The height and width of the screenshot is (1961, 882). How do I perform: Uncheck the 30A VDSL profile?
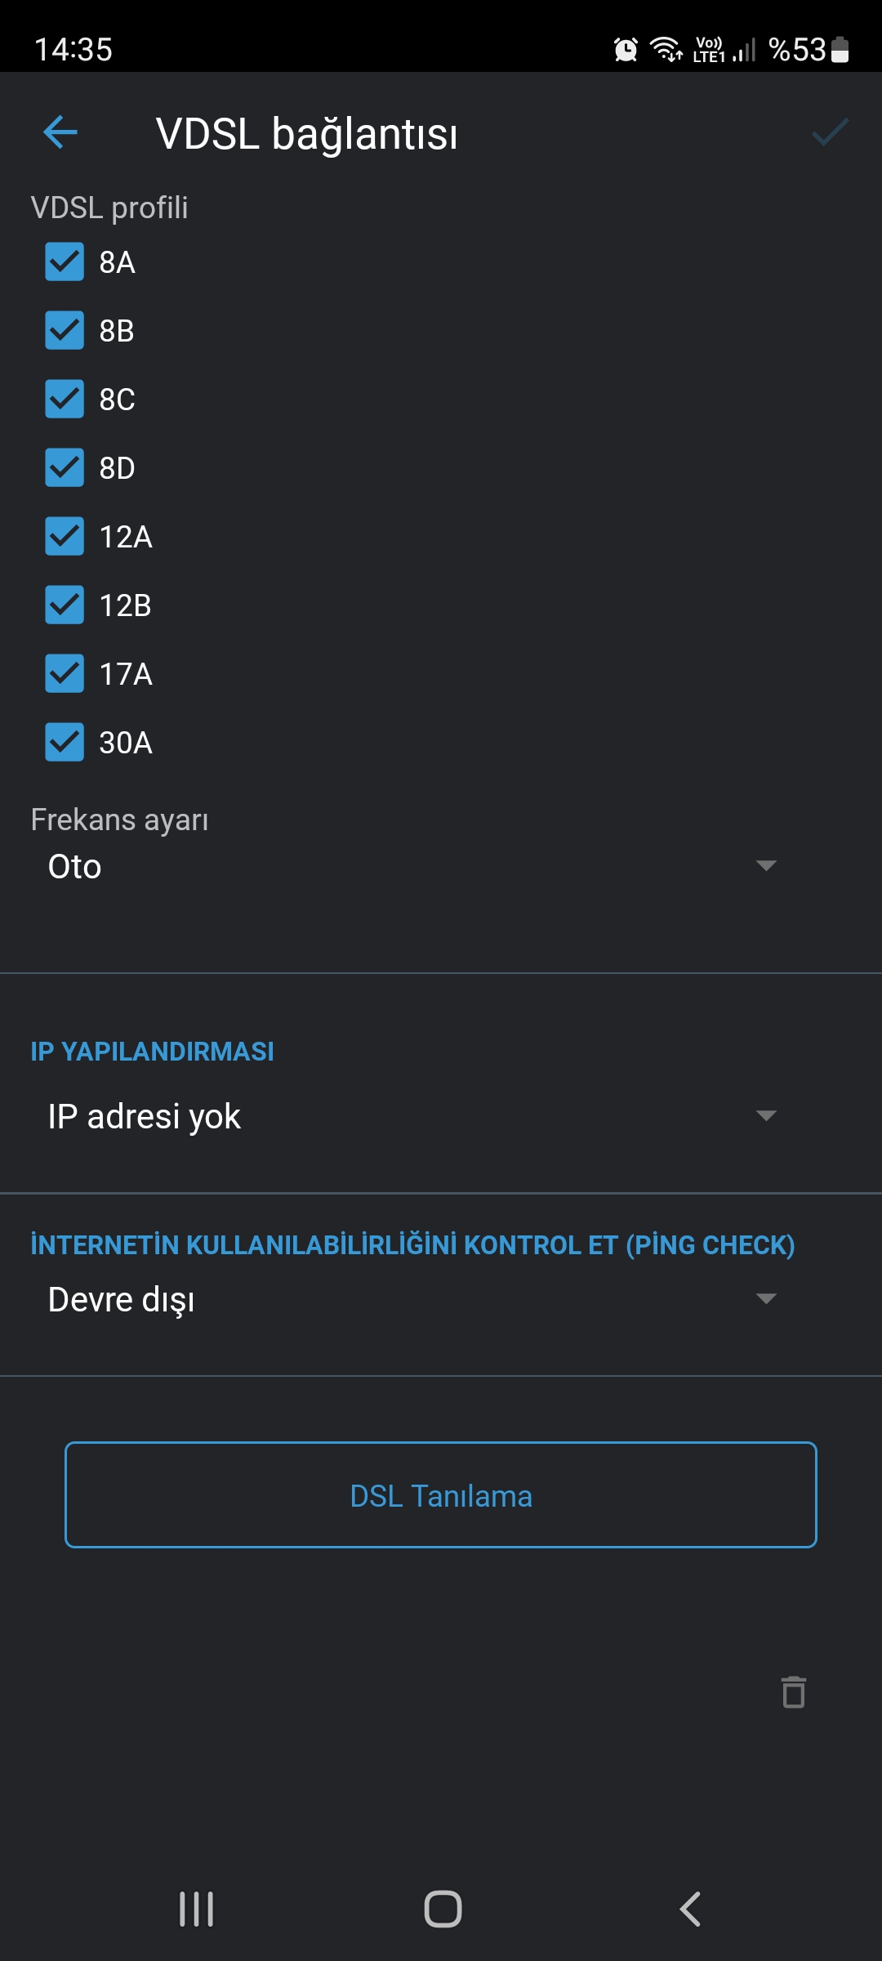click(65, 743)
